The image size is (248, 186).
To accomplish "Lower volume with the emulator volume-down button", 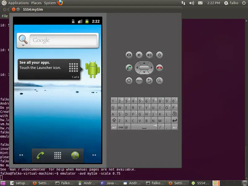I will [x=139, y=55].
